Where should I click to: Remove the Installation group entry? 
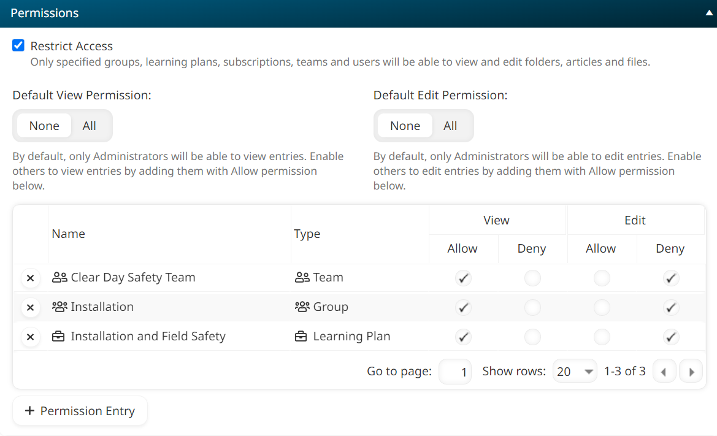pyautogui.click(x=31, y=307)
